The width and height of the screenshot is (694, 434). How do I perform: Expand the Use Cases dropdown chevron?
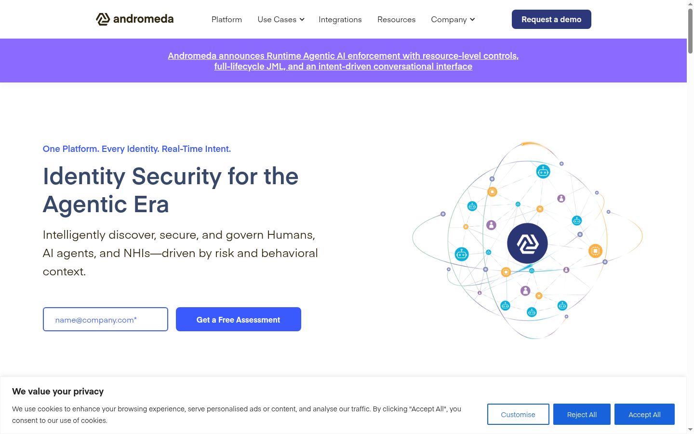302,19
